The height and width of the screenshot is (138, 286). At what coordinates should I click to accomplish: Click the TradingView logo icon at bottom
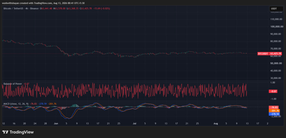point(5,132)
